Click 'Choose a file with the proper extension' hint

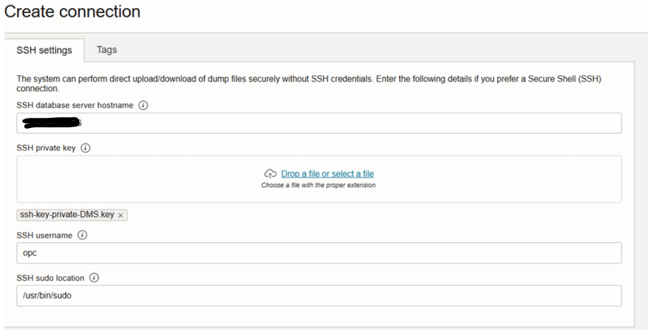pos(319,185)
